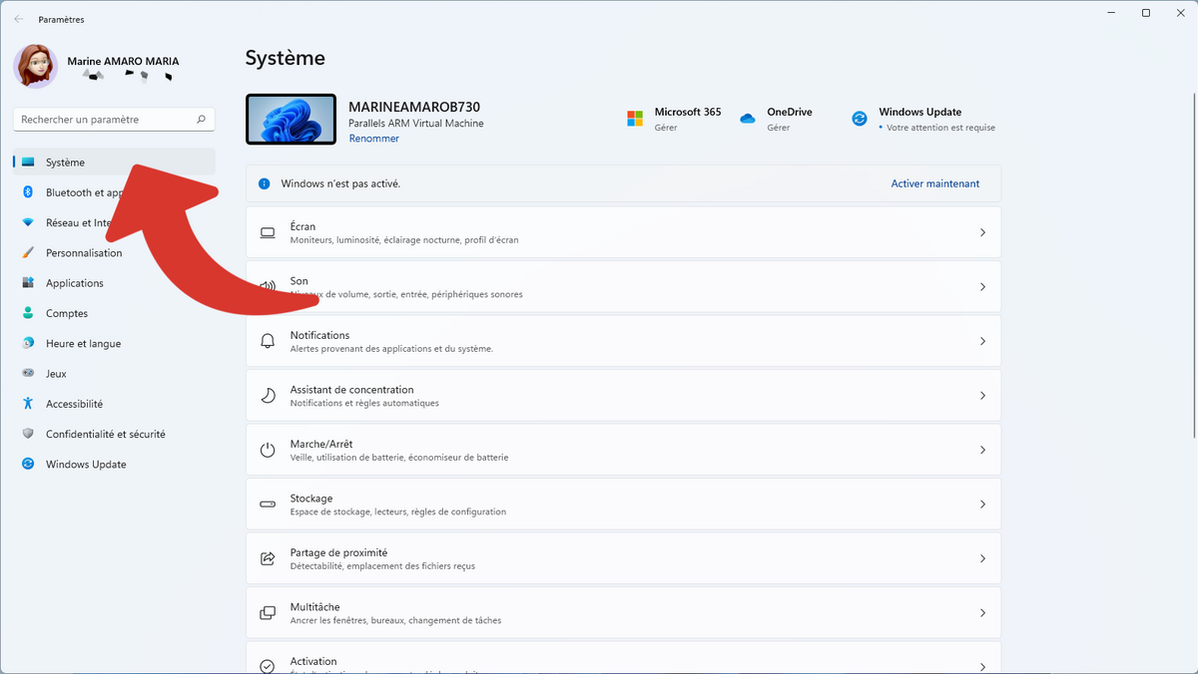Click the Rechercher un paramètre field
This screenshot has width=1198, height=674.
click(114, 120)
